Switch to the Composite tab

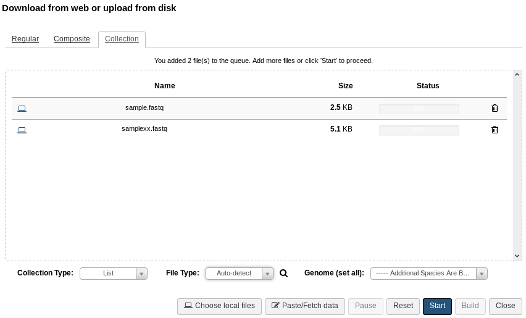(x=72, y=39)
